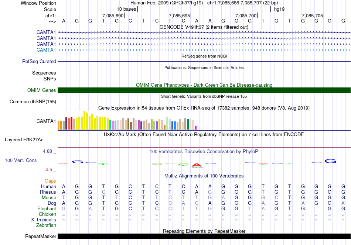
Task: Open 'Short Genetic Variants from dbSNP release 155'
Action: click(x=204, y=96)
